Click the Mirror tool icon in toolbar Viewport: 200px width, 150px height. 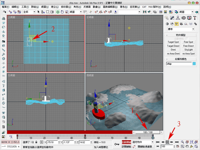[x=144, y=12]
